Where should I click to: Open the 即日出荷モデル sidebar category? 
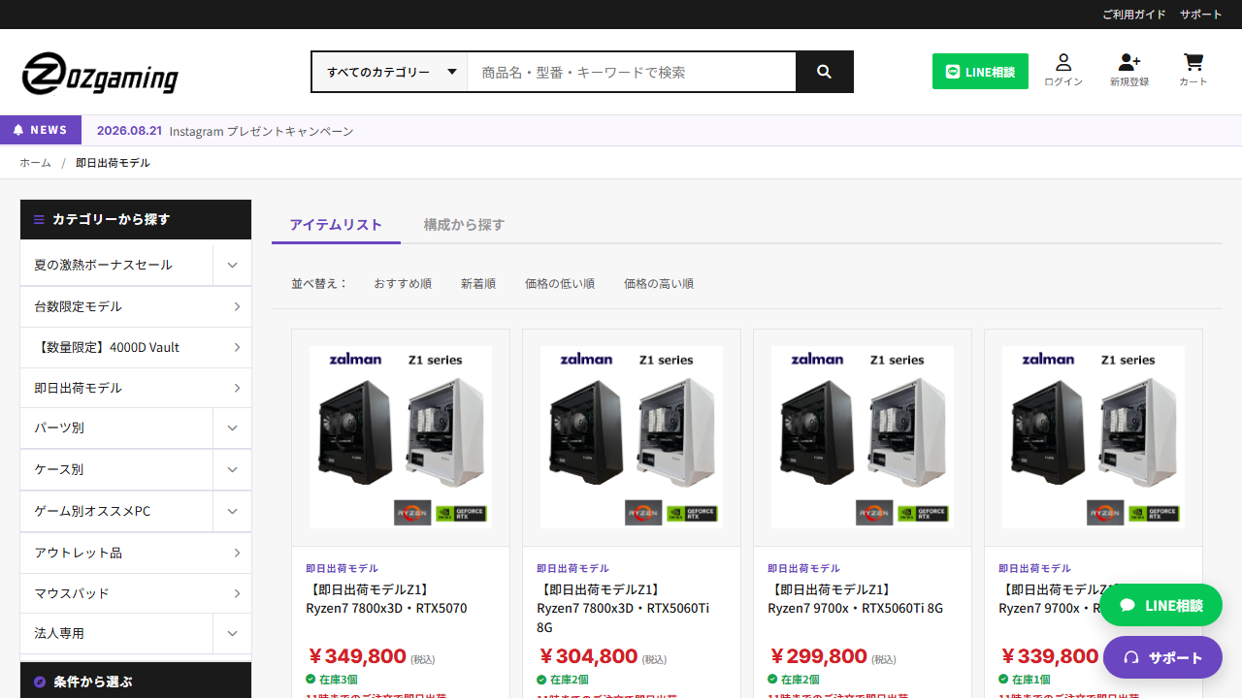[x=136, y=388]
